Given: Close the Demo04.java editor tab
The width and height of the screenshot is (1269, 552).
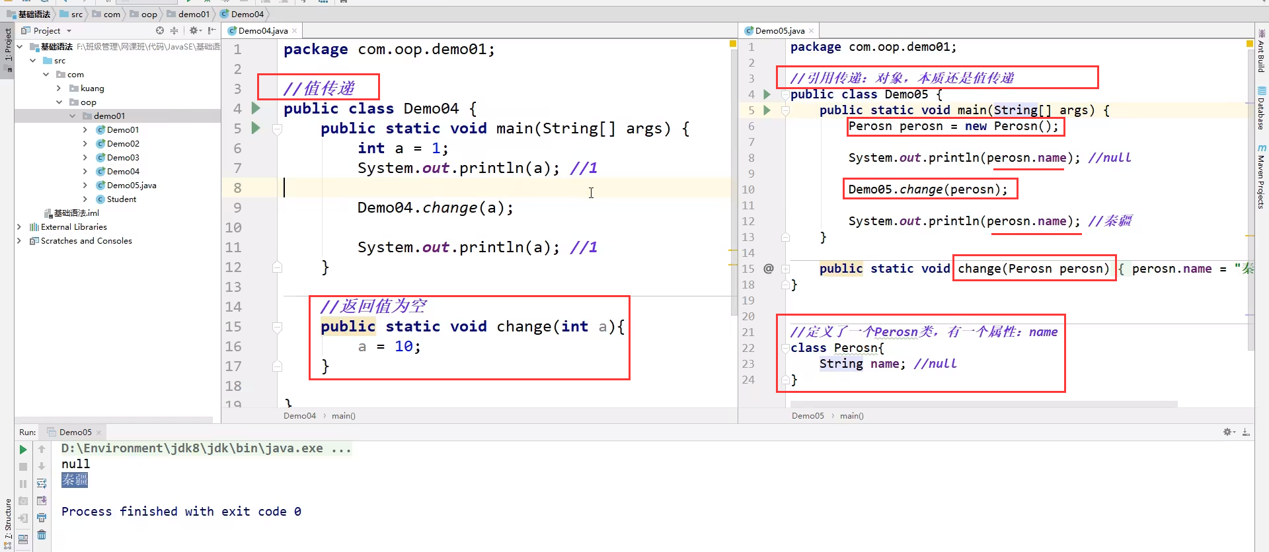Looking at the screenshot, I should pos(295,31).
